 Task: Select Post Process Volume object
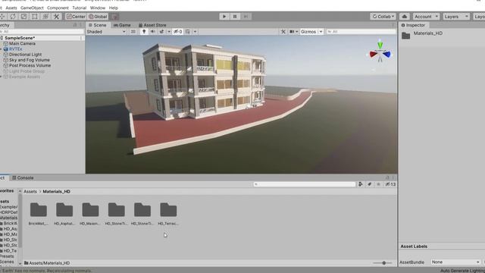click(30, 66)
